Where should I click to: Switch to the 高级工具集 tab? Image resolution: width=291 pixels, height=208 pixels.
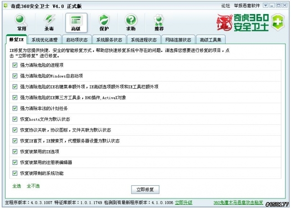[211, 40]
